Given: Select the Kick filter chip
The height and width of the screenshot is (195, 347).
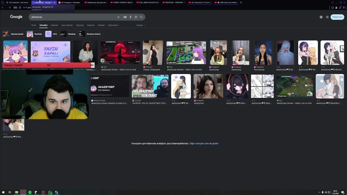Looking at the screenshot, I should click(x=52, y=34).
